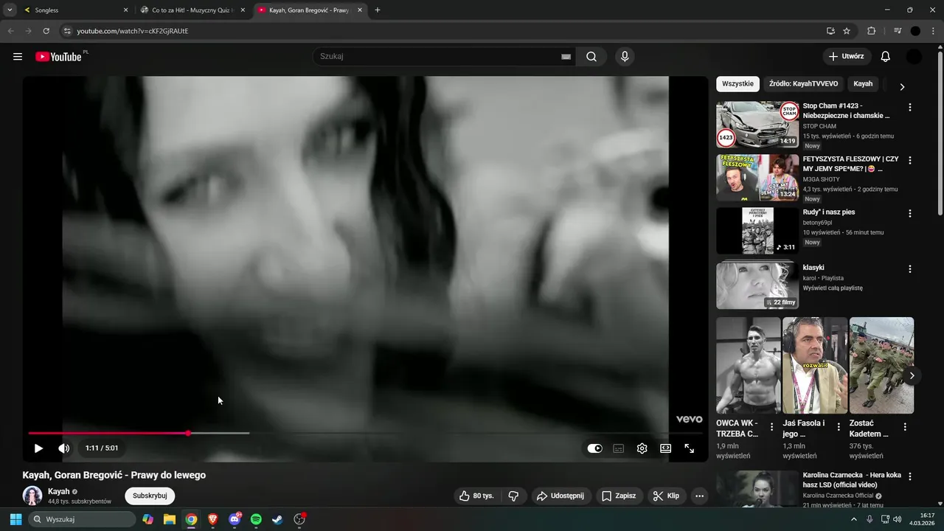Open options for the OWCA WK short
This screenshot has width=944, height=531.
[x=772, y=427]
